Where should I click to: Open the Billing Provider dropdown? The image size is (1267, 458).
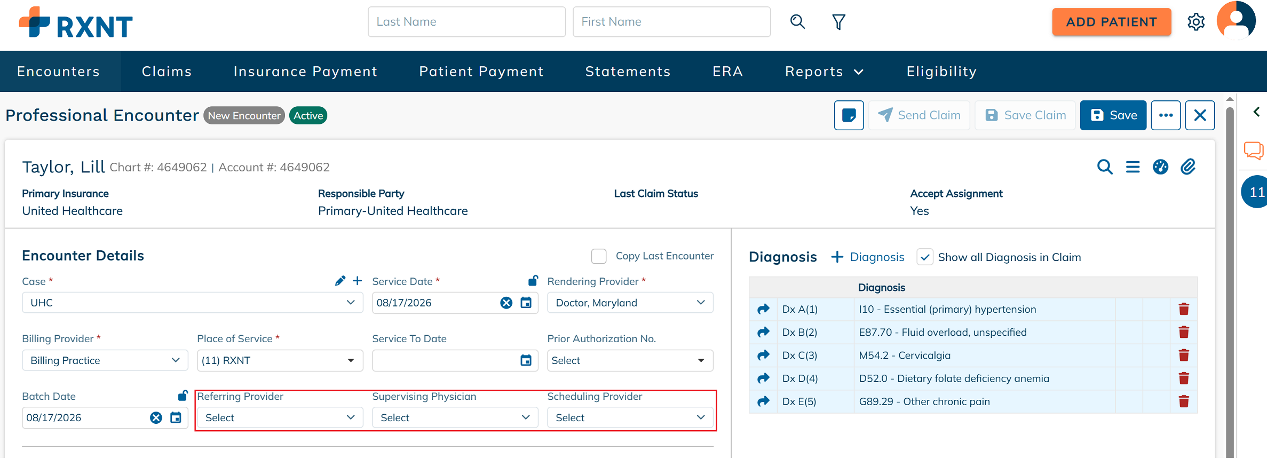click(105, 360)
